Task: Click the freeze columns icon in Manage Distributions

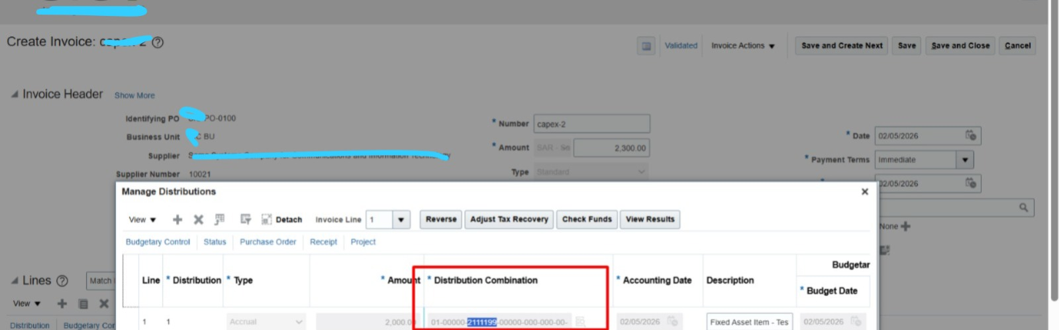Action: pos(219,219)
